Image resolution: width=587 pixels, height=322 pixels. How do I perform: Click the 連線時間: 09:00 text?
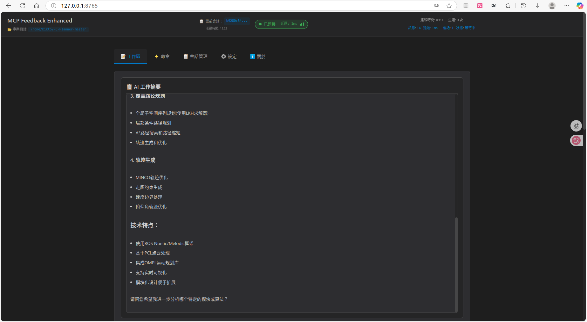tap(432, 20)
